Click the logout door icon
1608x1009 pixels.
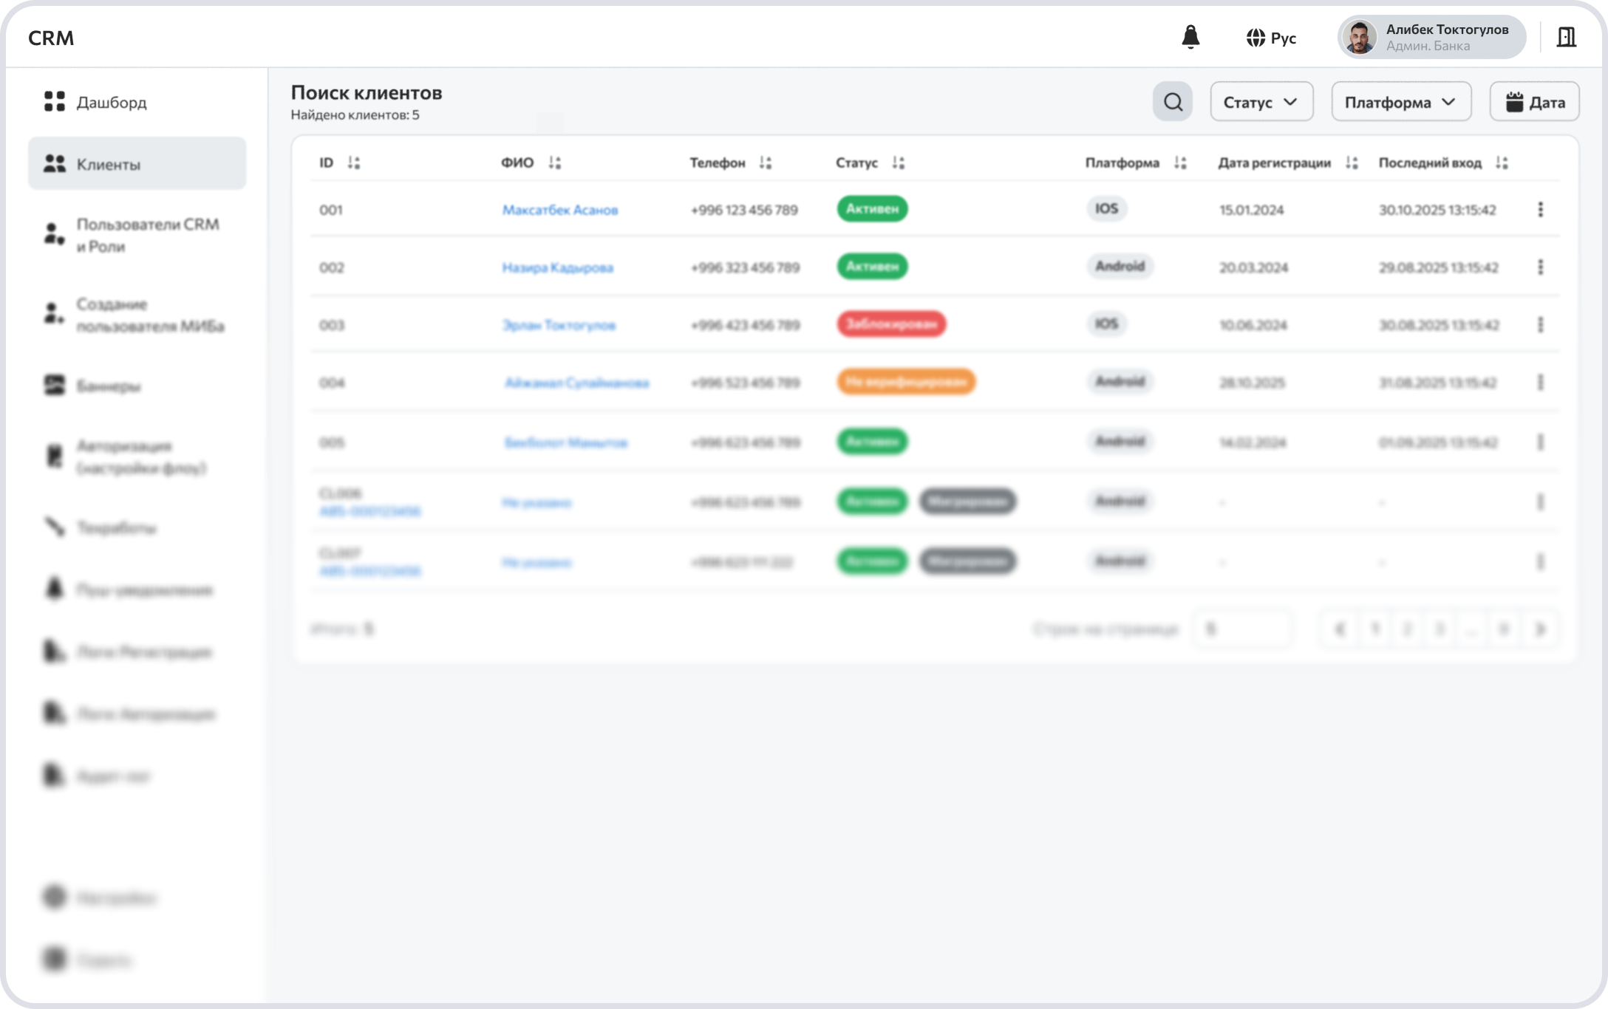1566,37
